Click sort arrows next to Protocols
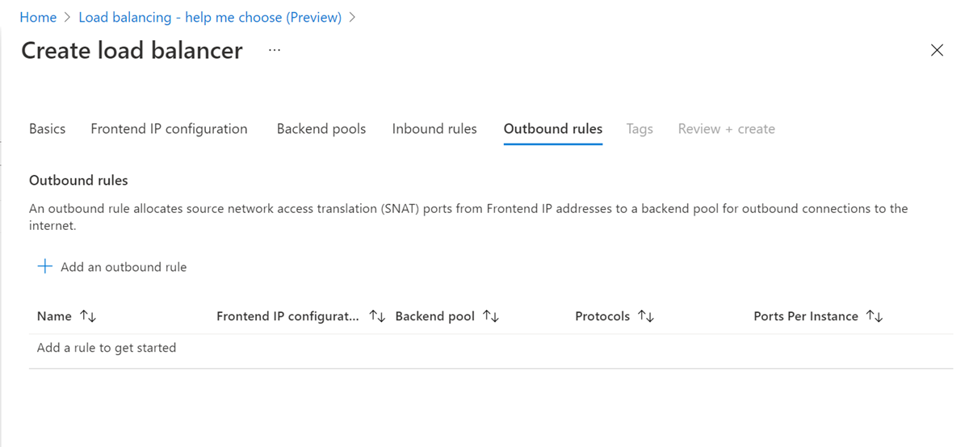 (x=646, y=316)
